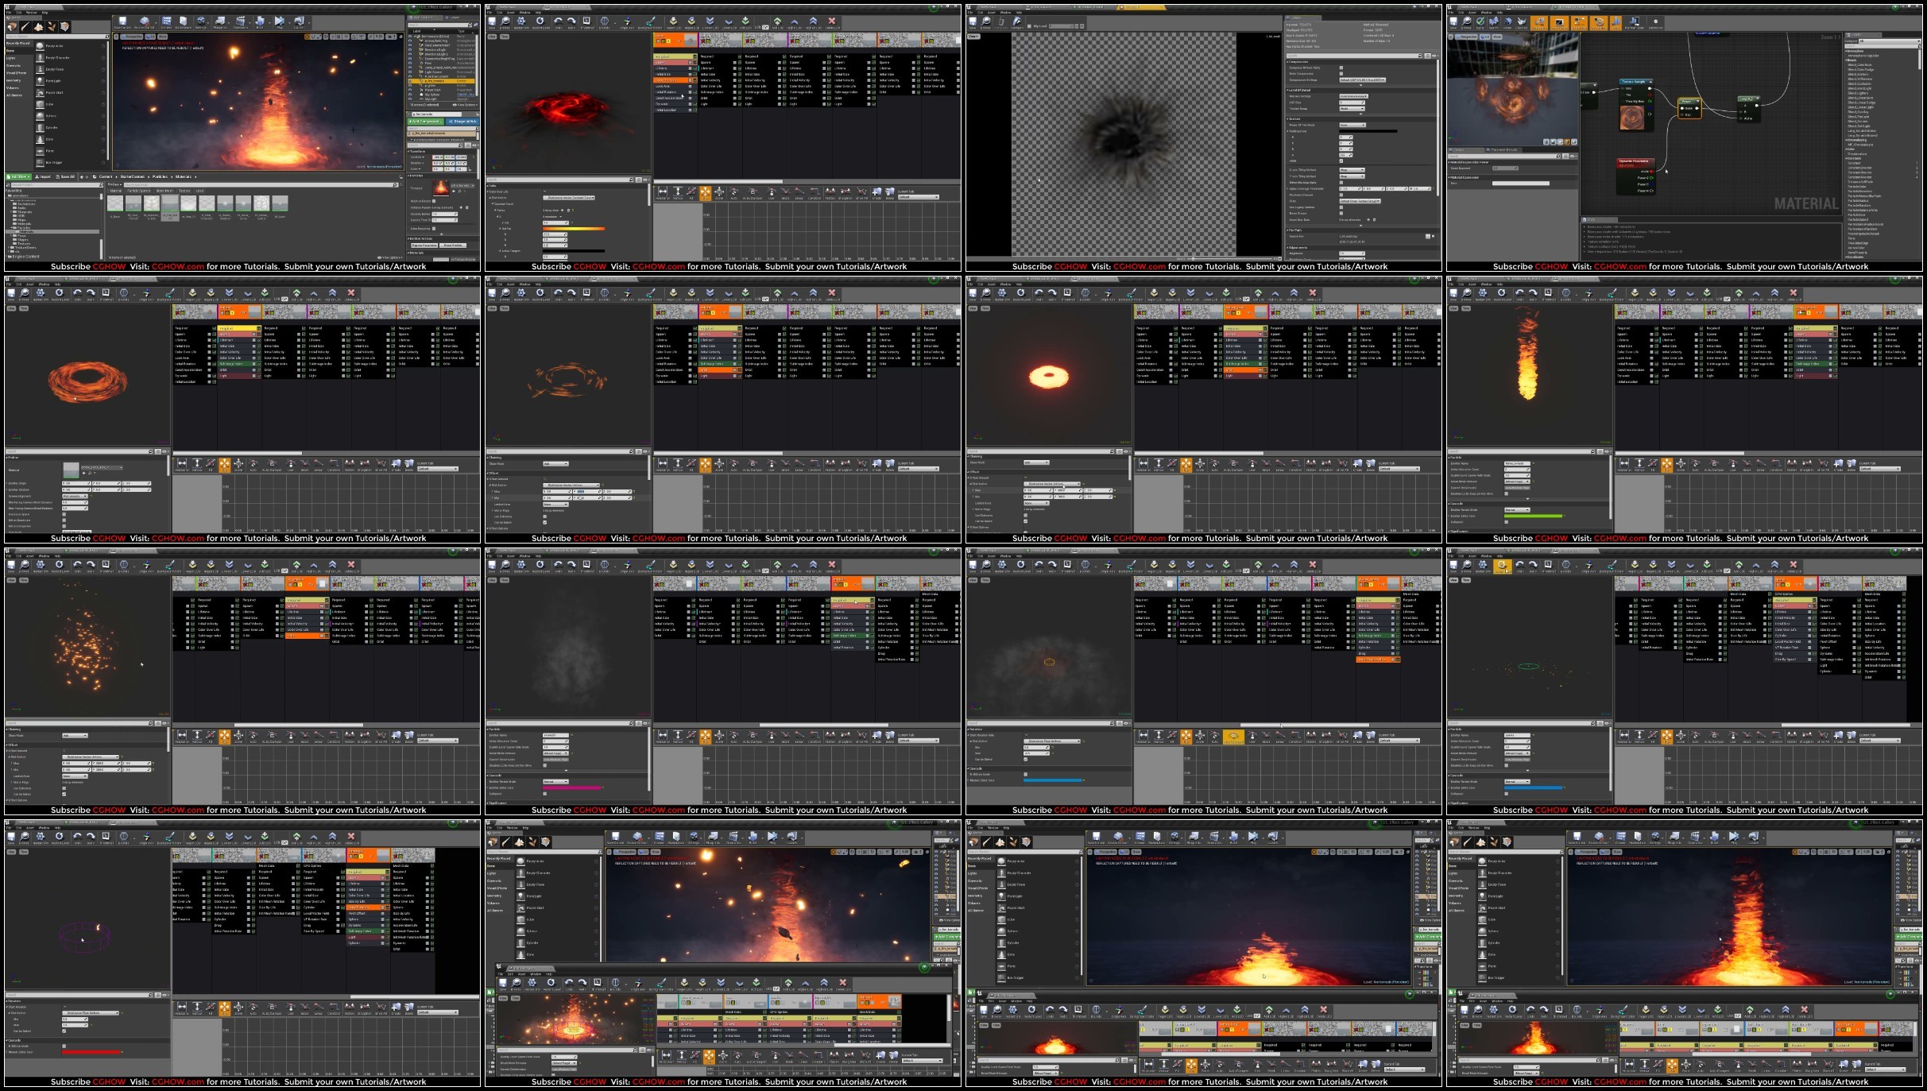Open the Distribution dropdown in the second top-row frame's Details
This screenshot has height=1091, width=1927.
[x=569, y=198]
